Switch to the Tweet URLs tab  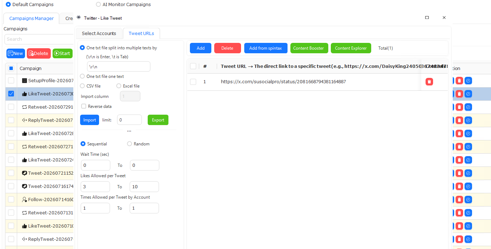click(141, 34)
